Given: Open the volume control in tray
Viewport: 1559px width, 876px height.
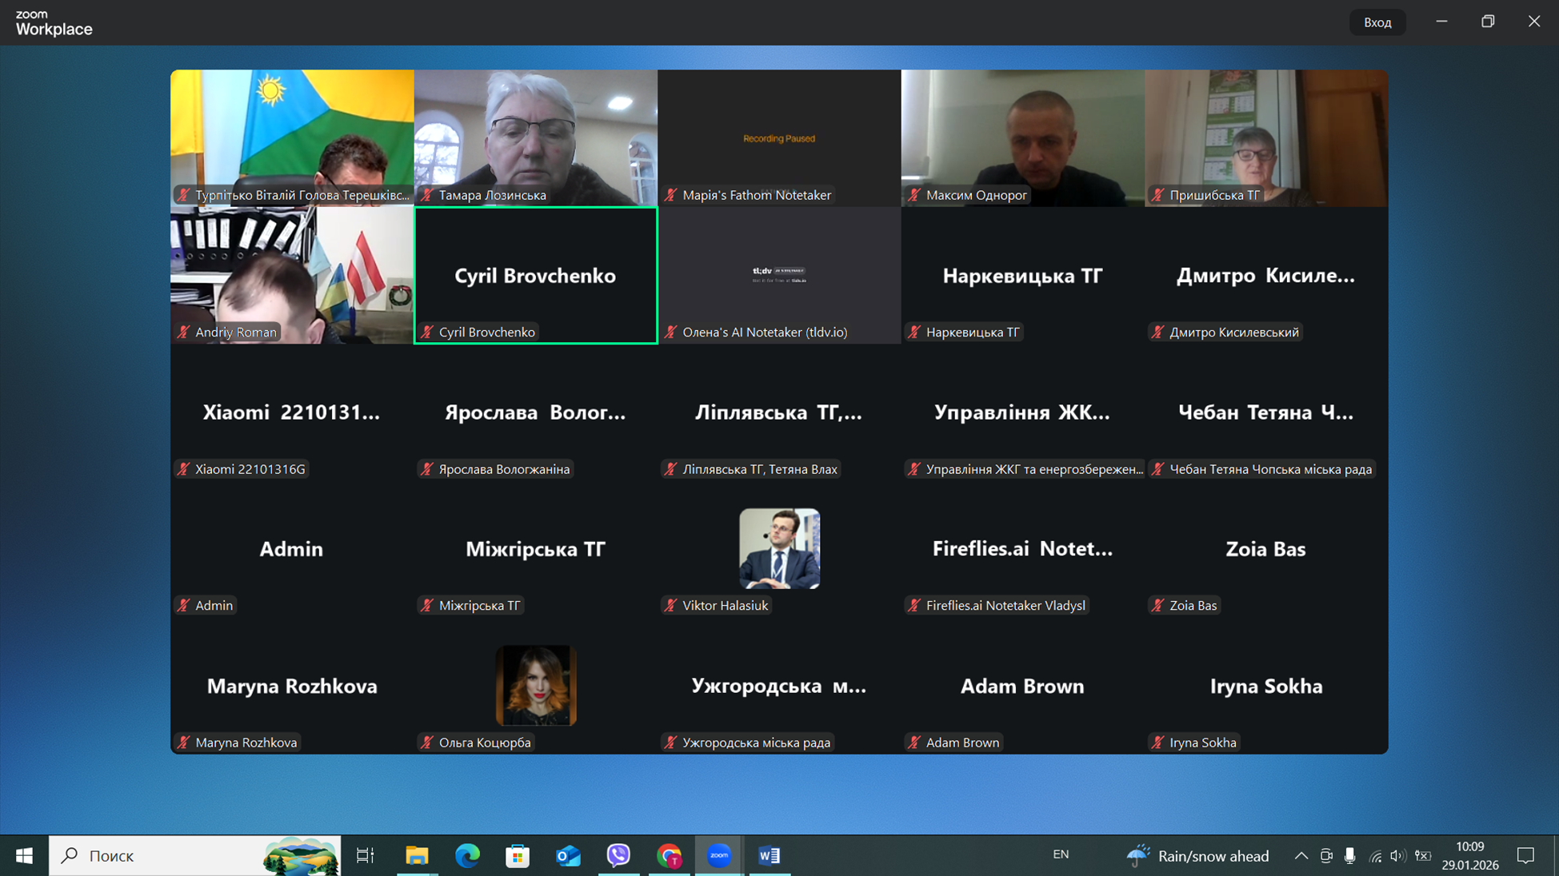Looking at the screenshot, I should (1397, 855).
